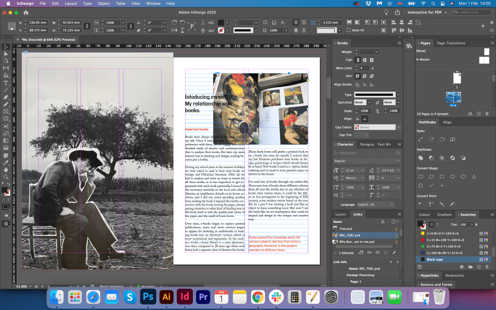Click the Round Cap stroke icon
Image resolution: width=496 pixels, height=310 pixels.
pyautogui.click(x=366, y=60)
